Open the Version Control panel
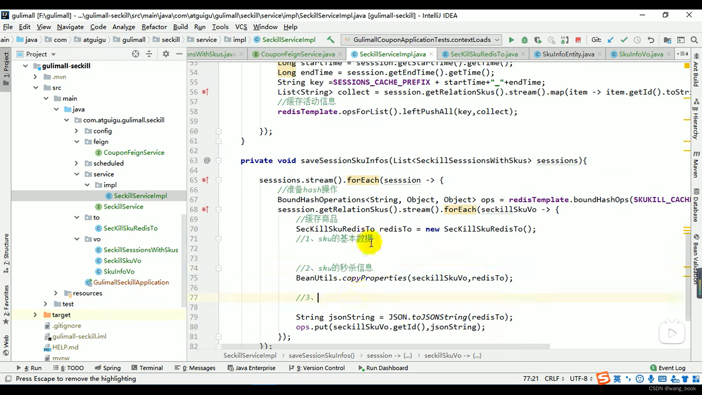 pyautogui.click(x=324, y=368)
